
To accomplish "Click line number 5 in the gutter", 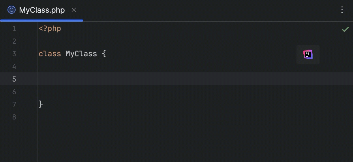I will [x=14, y=79].
